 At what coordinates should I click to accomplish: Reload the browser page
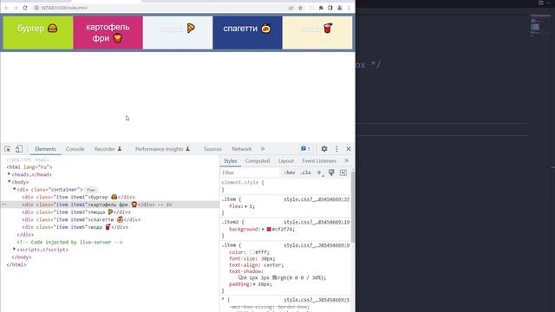pos(25,8)
